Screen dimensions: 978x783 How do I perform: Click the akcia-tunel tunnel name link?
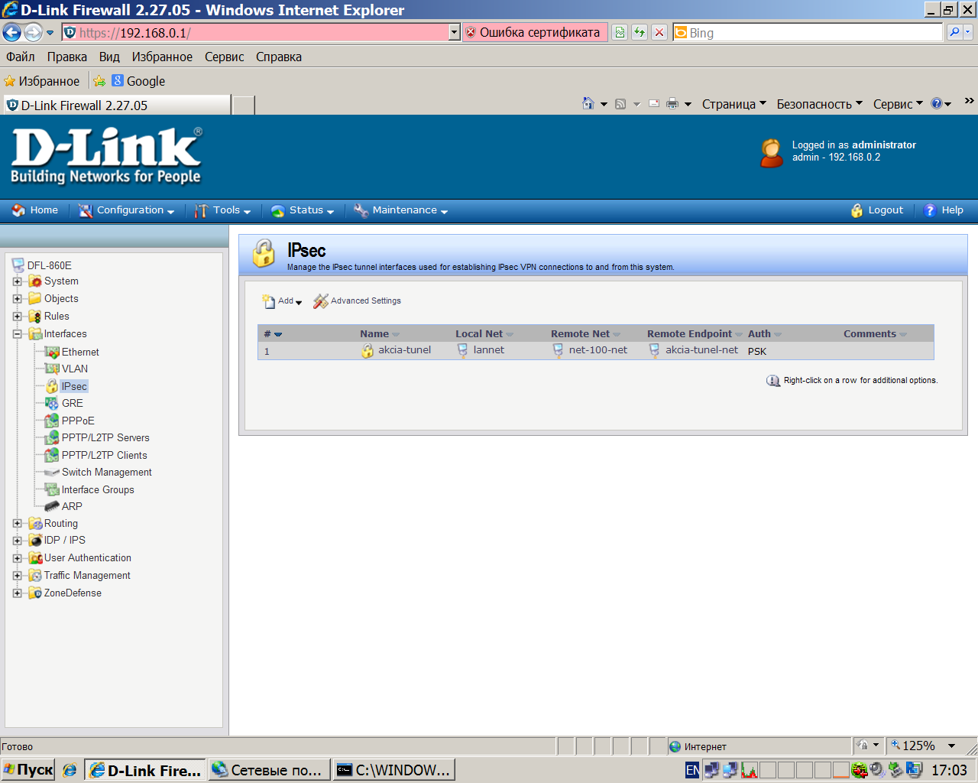[405, 350]
